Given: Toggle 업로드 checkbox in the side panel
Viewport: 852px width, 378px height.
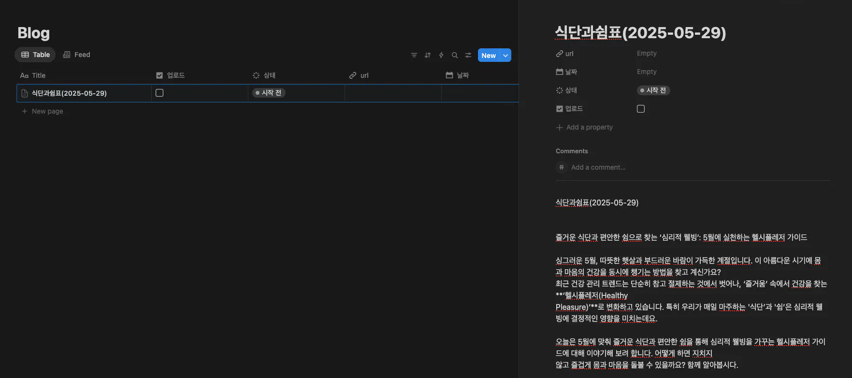Looking at the screenshot, I should (x=641, y=109).
